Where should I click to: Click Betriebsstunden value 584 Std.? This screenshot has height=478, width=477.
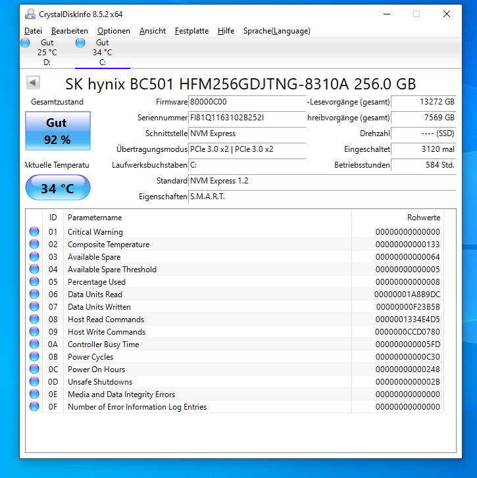[x=423, y=165]
